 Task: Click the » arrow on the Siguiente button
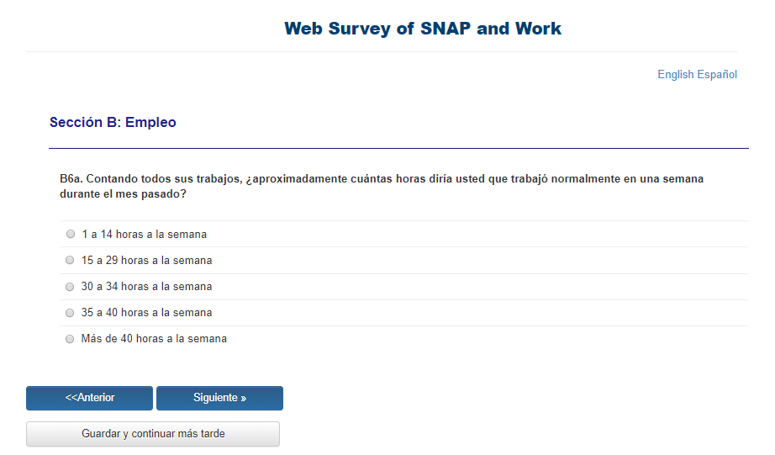pos(243,398)
